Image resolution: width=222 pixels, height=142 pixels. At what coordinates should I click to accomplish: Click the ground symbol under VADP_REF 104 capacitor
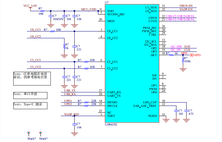click(74, 134)
